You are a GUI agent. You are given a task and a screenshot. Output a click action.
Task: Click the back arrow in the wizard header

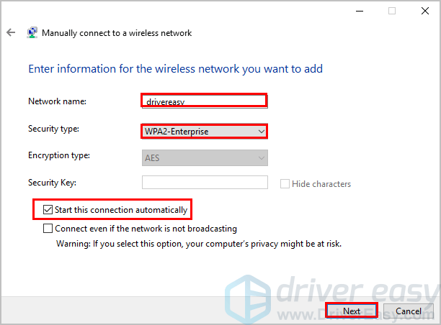11,33
